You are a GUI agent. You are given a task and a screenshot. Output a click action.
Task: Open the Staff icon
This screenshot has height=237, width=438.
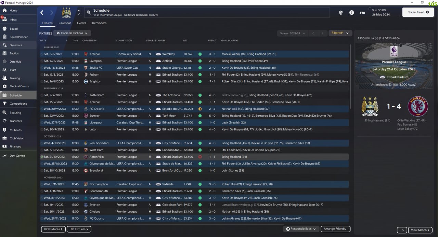(x=4, y=70)
